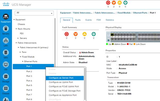Image resolution: width=160 pixels, height=101 pixels.
Task: Click first Fabric Interconne... breadcrumb link
Action: coord(83,13)
